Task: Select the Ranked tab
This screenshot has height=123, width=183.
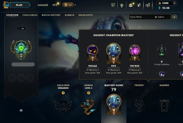Action: tap(70, 15)
